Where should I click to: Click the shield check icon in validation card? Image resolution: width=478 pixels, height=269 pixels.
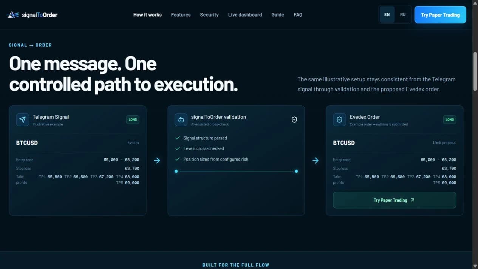(x=294, y=120)
